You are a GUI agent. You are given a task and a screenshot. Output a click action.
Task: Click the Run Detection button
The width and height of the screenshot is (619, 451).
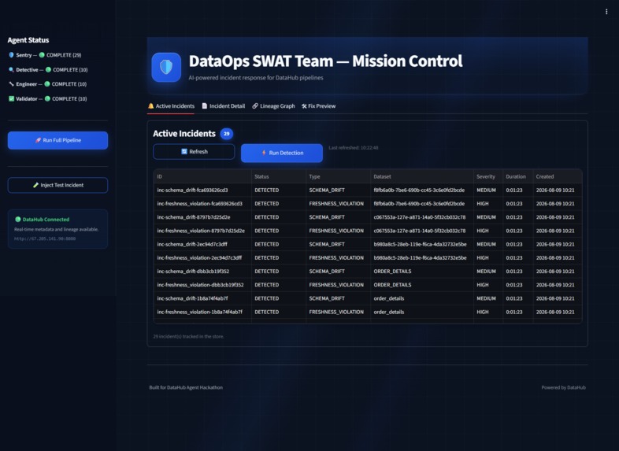[x=282, y=153]
